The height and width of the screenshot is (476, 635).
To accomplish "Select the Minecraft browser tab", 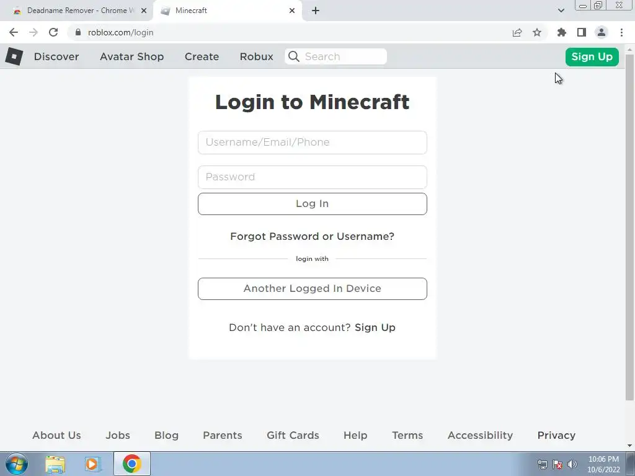I will coord(228,11).
